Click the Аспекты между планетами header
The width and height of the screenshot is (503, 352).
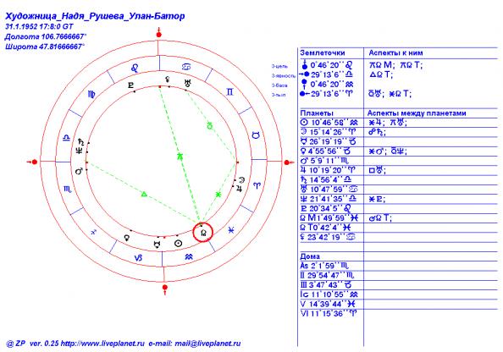pos(417,113)
